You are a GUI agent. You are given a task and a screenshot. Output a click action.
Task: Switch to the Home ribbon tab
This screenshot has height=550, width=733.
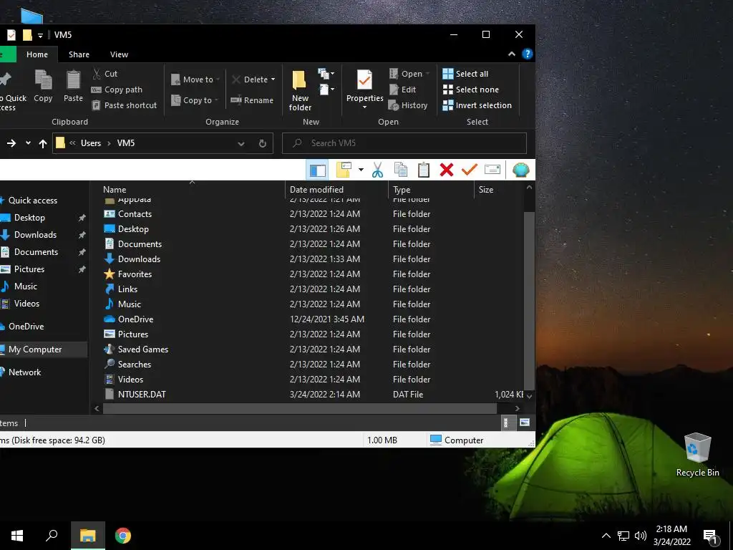point(37,54)
